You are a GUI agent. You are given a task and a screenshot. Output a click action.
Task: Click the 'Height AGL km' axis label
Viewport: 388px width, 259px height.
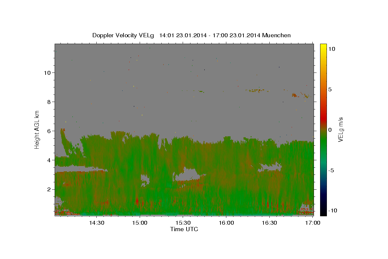pyautogui.click(x=37, y=130)
